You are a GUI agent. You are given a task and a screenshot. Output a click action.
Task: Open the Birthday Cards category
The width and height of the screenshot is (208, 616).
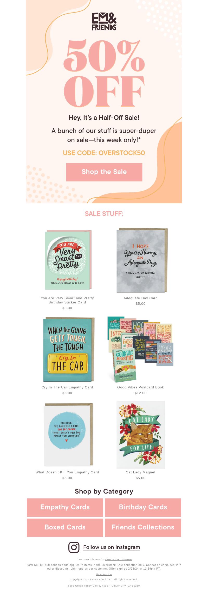(143, 507)
